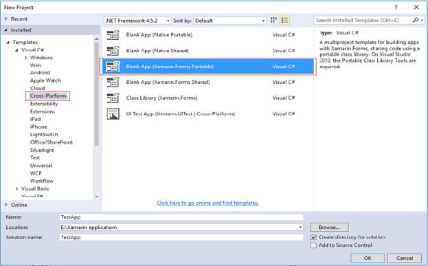Select the Workflow template category
The image size is (428, 266).
(x=42, y=181)
